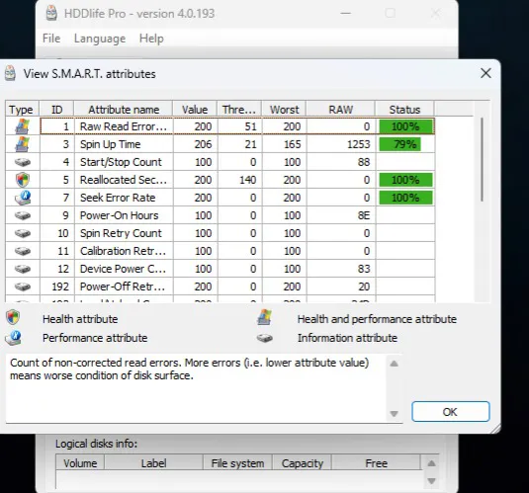Viewport: 529px width, 493px height.
Task: Click the threshold value 140 for Reallocated Sec
Action: click(247, 180)
